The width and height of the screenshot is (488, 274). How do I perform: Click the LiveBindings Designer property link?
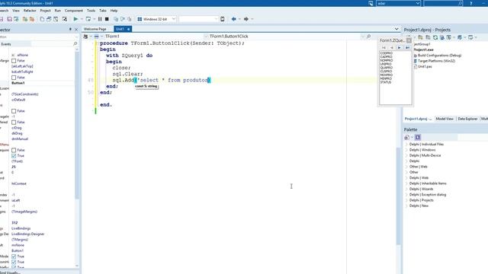(28, 234)
